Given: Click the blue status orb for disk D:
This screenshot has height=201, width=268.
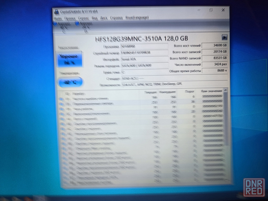Looking at the screenshot, I should [77, 23].
